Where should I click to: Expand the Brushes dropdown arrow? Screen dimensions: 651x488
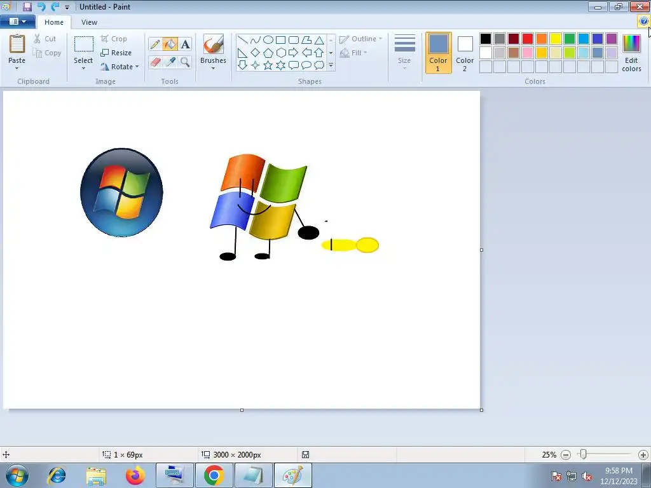pyautogui.click(x=214, y=69)
